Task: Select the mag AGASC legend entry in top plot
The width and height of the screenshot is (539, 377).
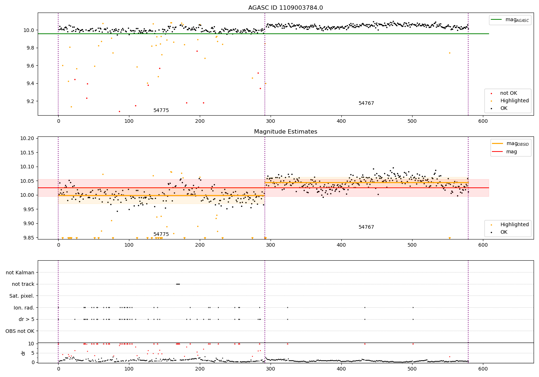Action: pyautogui.click(x=510, y=20)
